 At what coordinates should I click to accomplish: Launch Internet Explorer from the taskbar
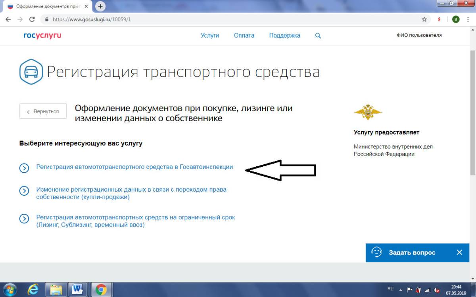point(33,290)
